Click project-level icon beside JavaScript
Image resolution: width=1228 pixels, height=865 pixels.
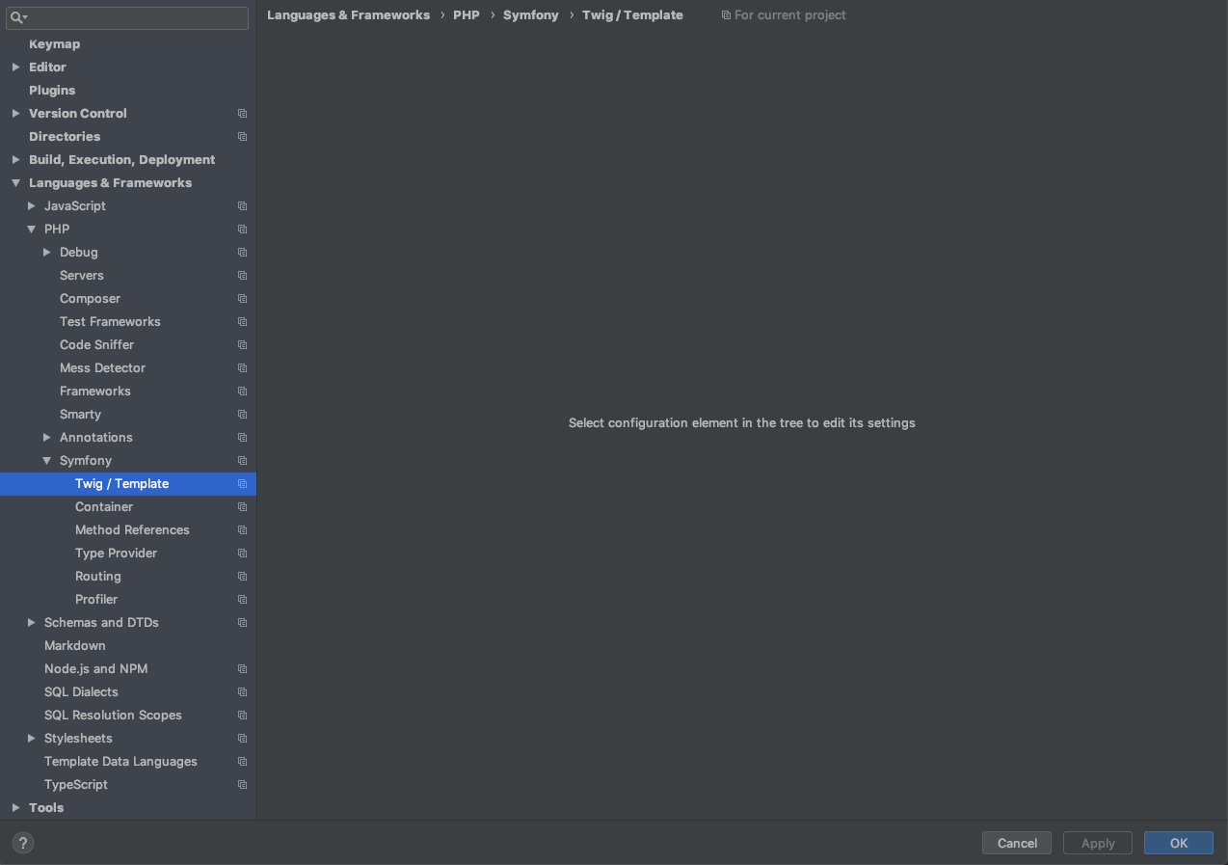point(242,206)
